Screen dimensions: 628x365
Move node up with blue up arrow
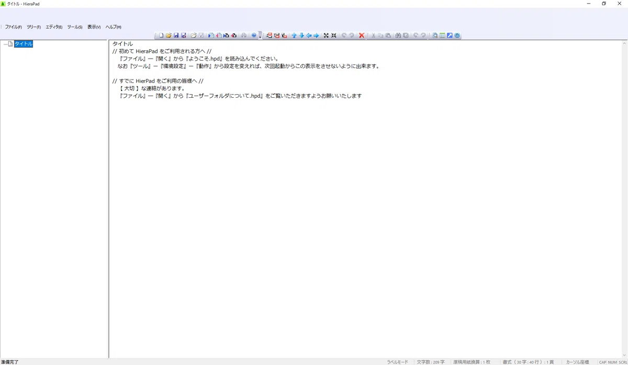point(294,36)
